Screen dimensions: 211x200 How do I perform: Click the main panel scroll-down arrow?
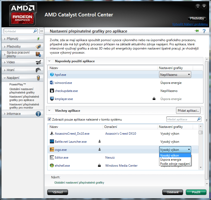(207, 184)
